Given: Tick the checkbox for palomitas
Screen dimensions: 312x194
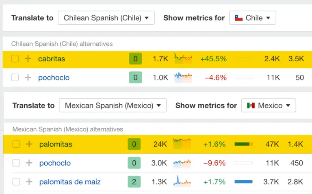Looking at the screenshot, I should click(16, 144).
